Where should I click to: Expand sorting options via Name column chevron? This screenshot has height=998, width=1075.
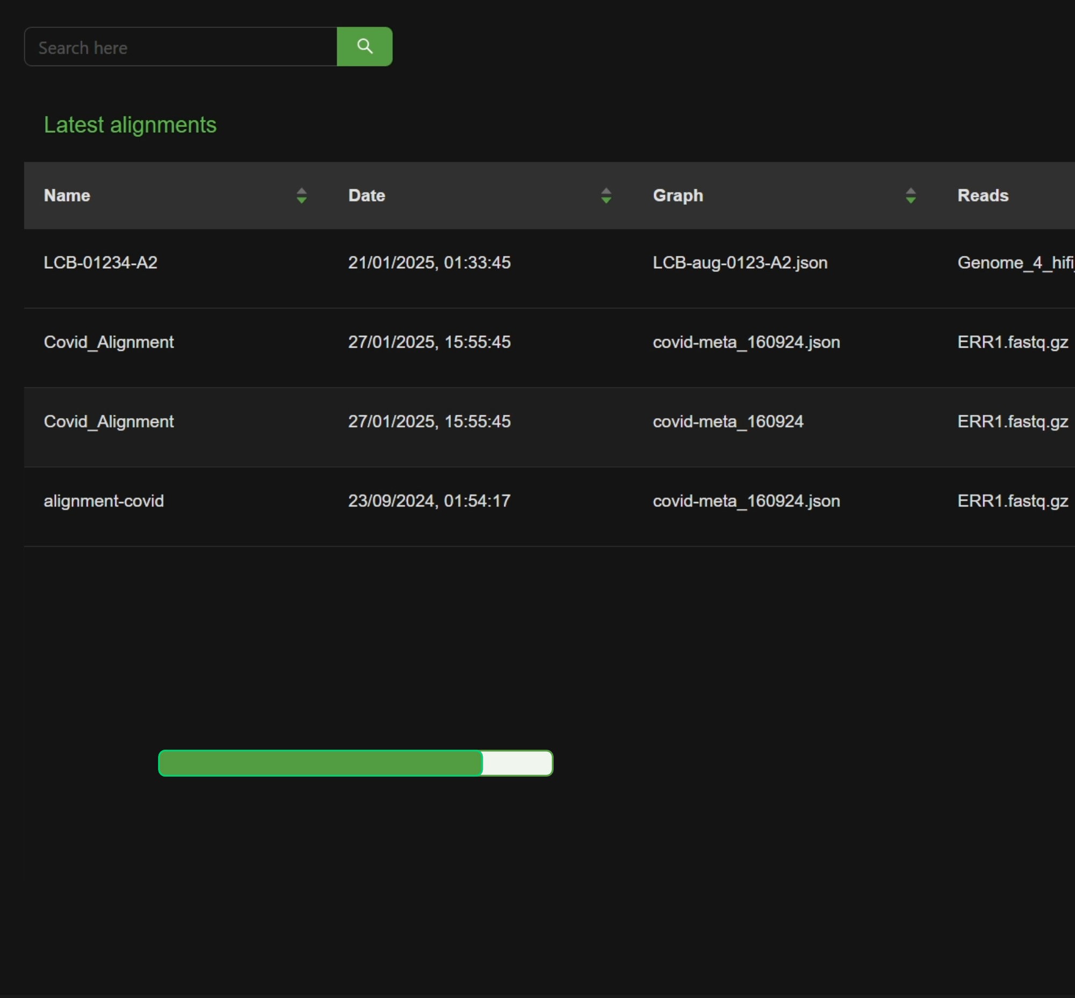[302, 196]
